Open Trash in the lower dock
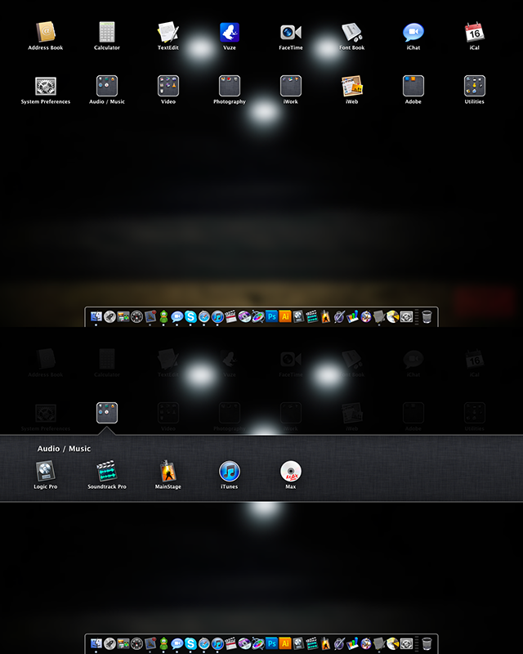 (x=427, y=644)
